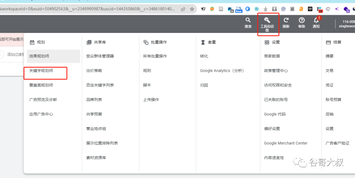The height and width of the screenshot is (178, 355).
Task: Open the 工具和设置 wrench icon
Action: (x=267, y=20)
